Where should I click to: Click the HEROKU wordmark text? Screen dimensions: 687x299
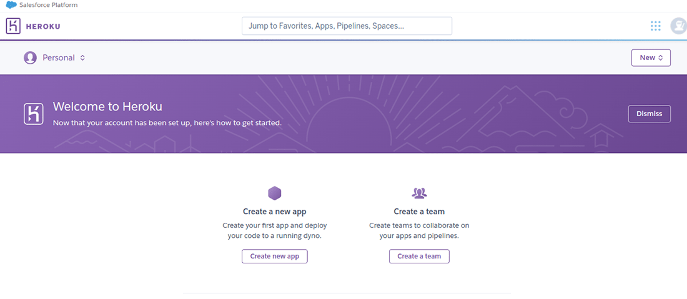pyautogui.click(x=43, y=26)
